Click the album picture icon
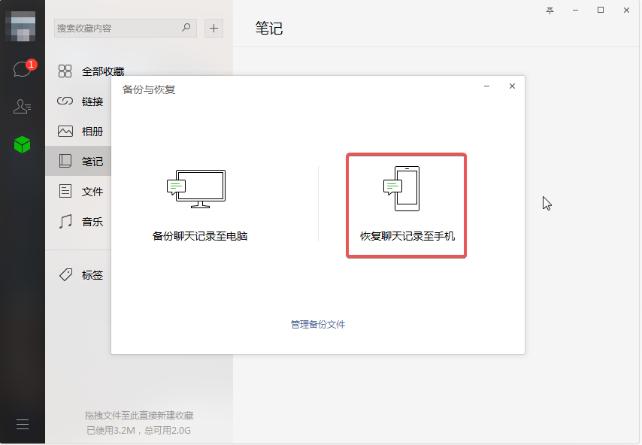The height and width of the screenshot is (445, 642). [x=65, y=131]
